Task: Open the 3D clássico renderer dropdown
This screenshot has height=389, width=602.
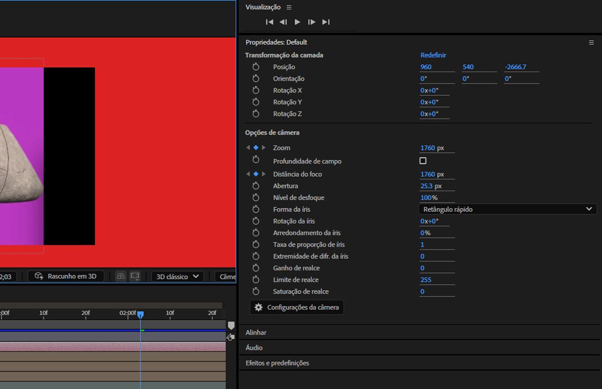Action: click(178, 277)
